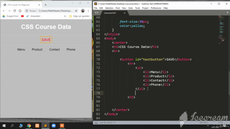
Task: Select the CSS Couser For Beginner tab
Action: [22, 5]
